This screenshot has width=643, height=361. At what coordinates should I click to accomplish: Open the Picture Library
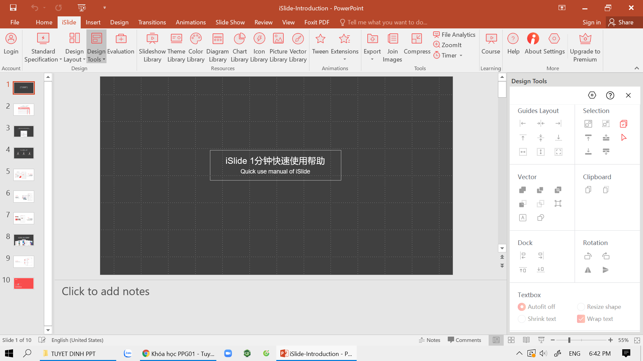[278, 47]
